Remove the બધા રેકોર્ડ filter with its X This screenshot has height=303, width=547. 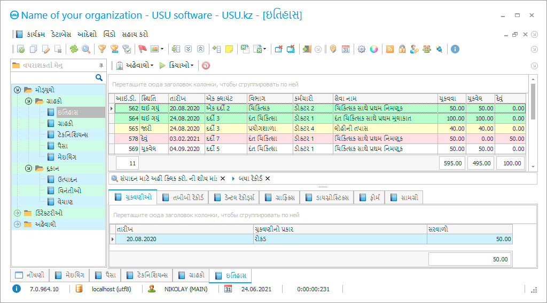tap(268, 178)
